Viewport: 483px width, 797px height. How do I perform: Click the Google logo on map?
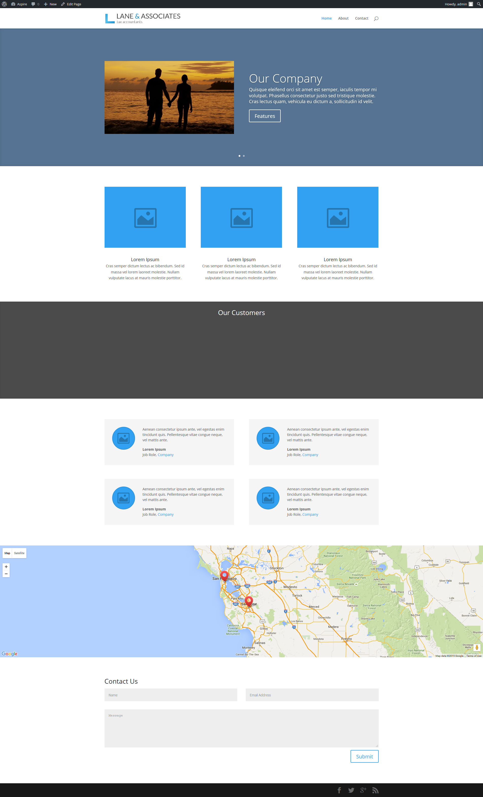(x=9, y=654)
